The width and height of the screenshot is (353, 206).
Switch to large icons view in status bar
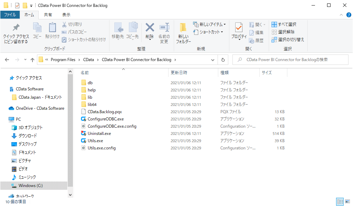click(347, 202)
